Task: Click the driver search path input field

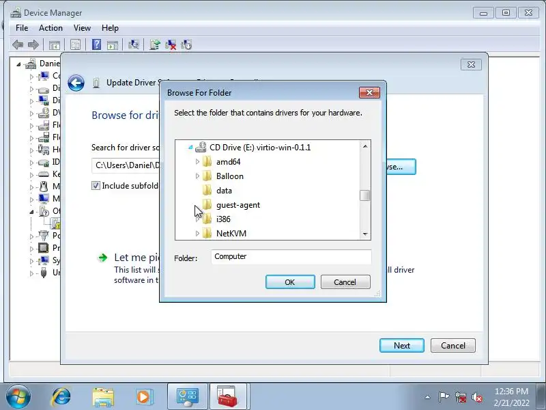Action: (x=126, y=165)
